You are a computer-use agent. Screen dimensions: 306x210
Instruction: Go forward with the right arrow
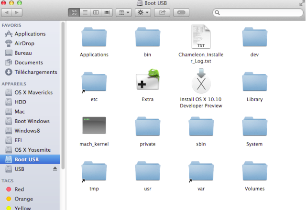17,13
